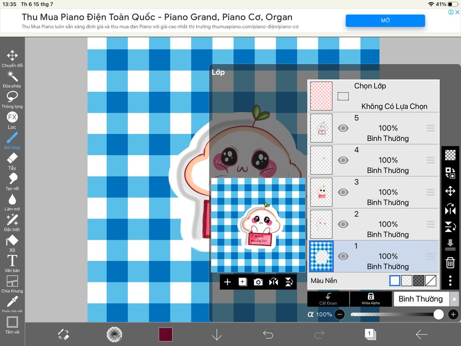Tap layer 2 reorder handle

[x=431, y=224]
